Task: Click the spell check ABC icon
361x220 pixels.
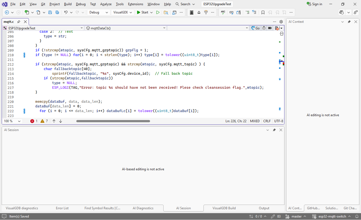Action: click(223, 12)
